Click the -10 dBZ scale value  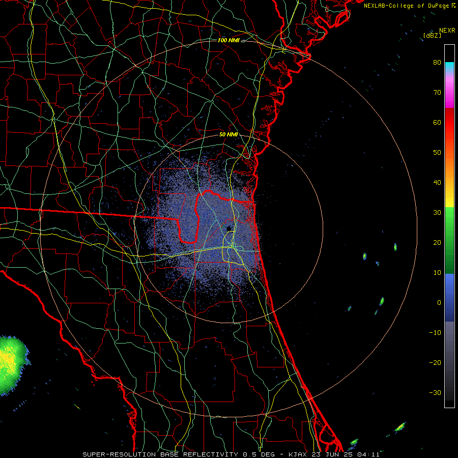435,332
